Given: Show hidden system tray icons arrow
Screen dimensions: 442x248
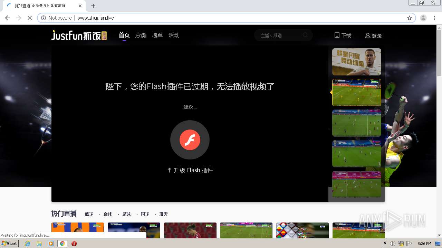Looking at the screenshot, I should [x=385, y=244].
